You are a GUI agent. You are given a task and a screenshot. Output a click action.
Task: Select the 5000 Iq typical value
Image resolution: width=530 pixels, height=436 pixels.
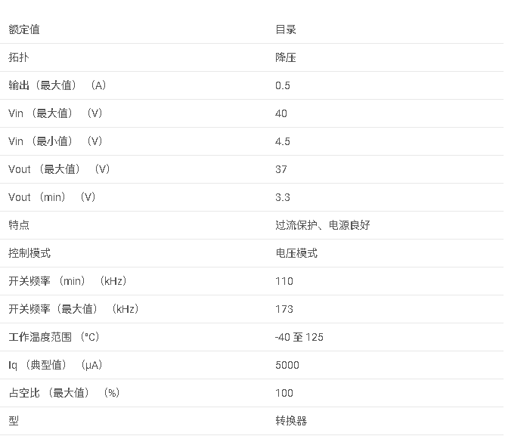[x=287, y=365]
